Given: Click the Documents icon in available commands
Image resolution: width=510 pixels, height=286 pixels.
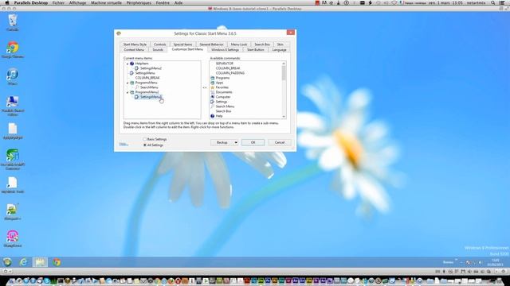Looking at the screenshot, I should [213, 92].
